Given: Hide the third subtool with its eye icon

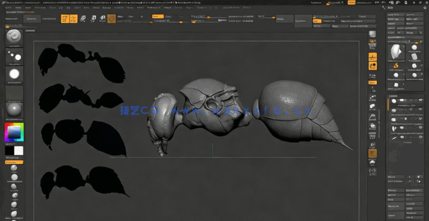Looking at the screenshot, I should click(x=420, y=119).
